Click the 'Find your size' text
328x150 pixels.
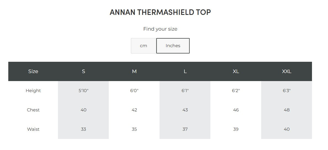point(160,29)
